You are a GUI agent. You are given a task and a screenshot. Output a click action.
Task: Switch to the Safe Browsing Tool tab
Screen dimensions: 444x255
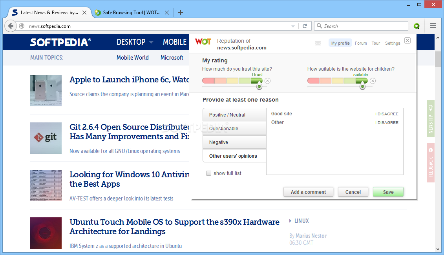tap(132, 13)
